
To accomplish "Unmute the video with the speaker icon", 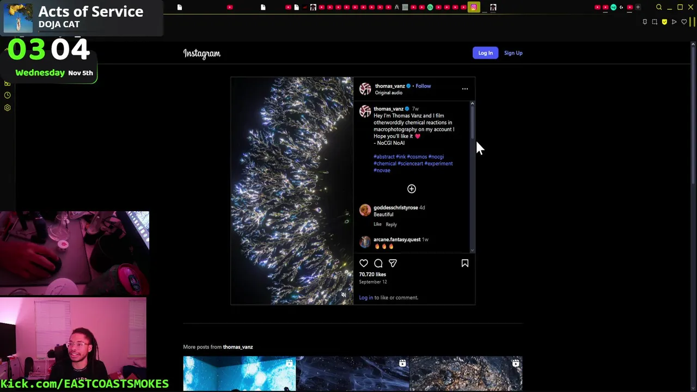I will pos(344,295).
